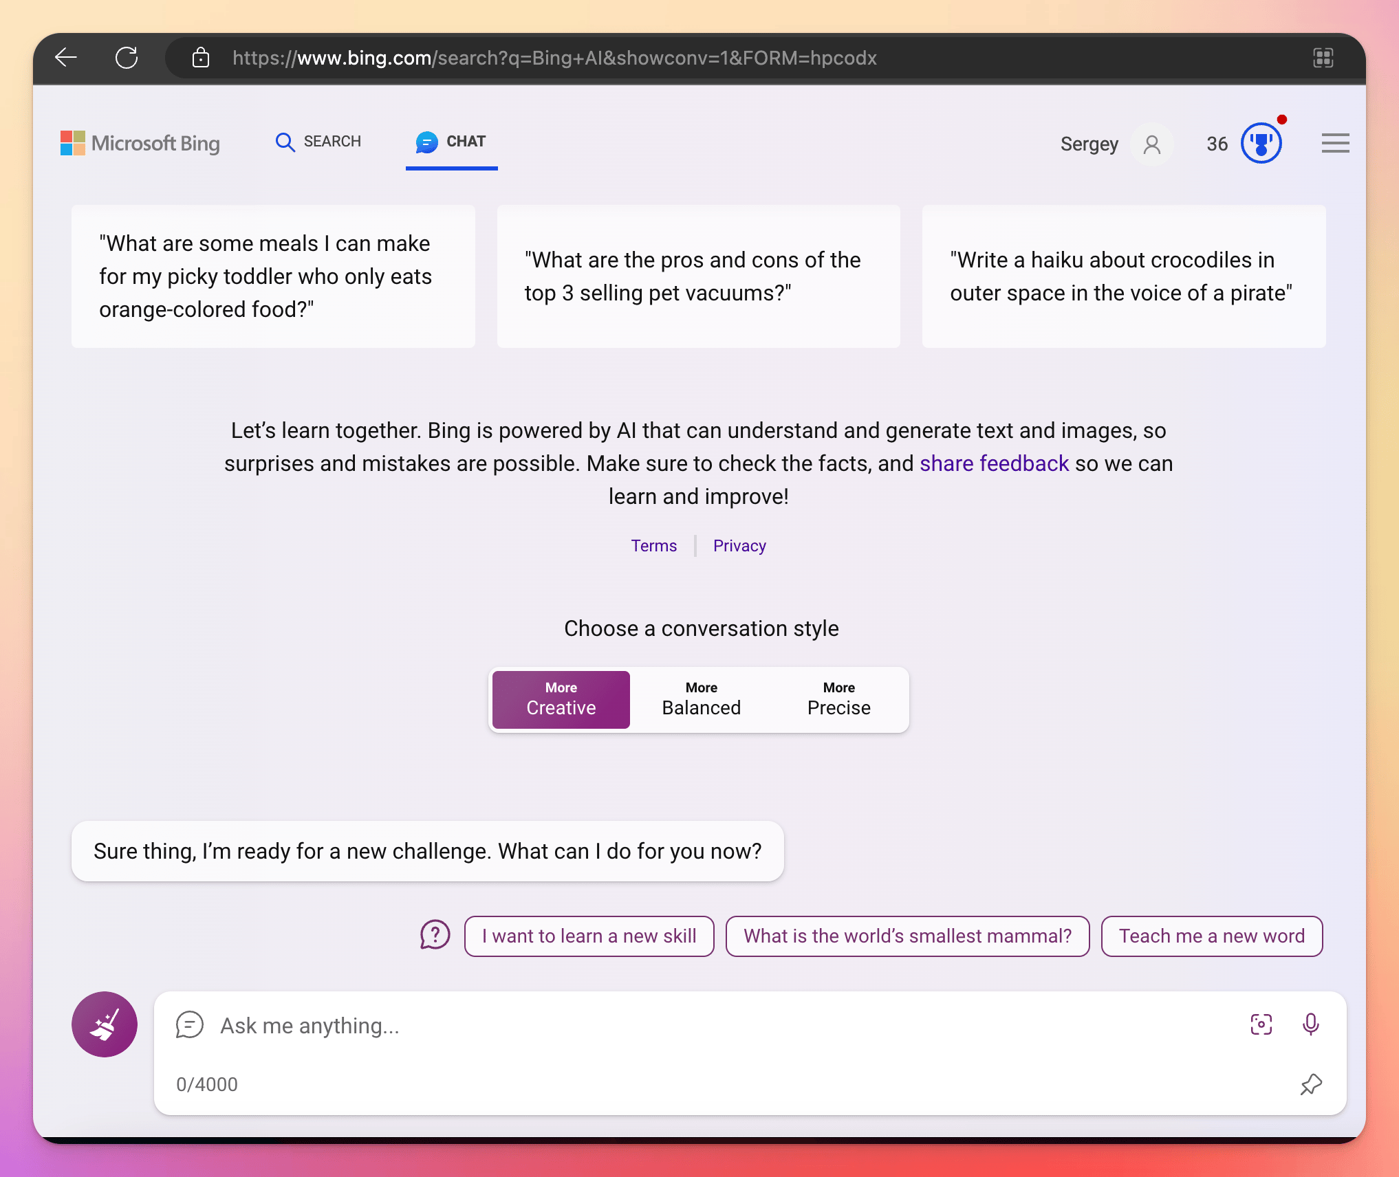Select 'Teach me a new word' suggestion
This screenshot has height=1177, width=1399.
[1212, 936]
